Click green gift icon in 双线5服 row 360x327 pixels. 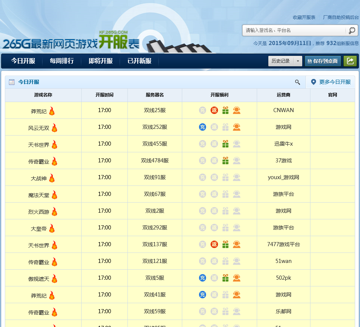pos(225,278)
